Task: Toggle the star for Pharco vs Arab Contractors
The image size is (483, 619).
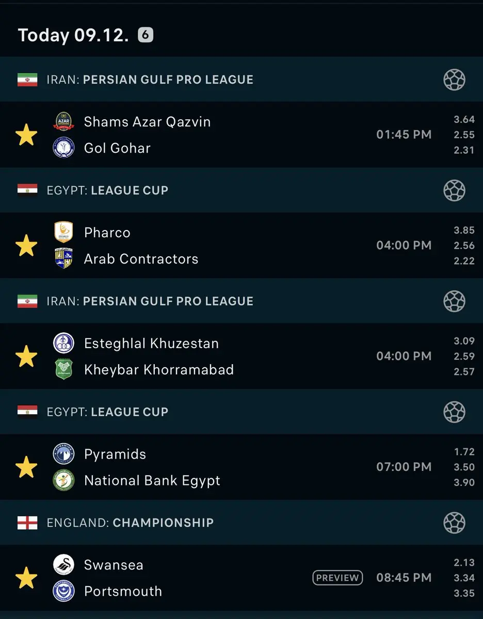Action: [x=26, y=246]
